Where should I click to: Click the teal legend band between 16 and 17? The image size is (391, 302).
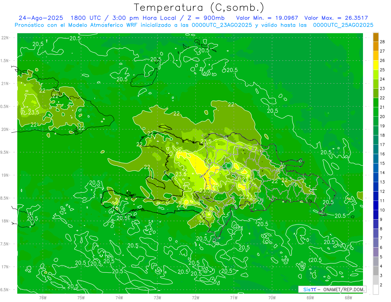[x=376, y=149]
